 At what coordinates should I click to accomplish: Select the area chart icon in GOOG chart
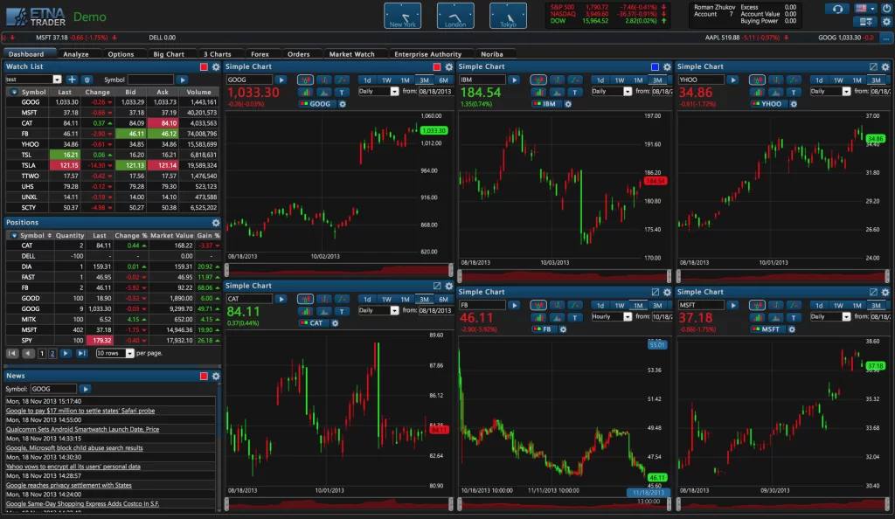(323, 92)
